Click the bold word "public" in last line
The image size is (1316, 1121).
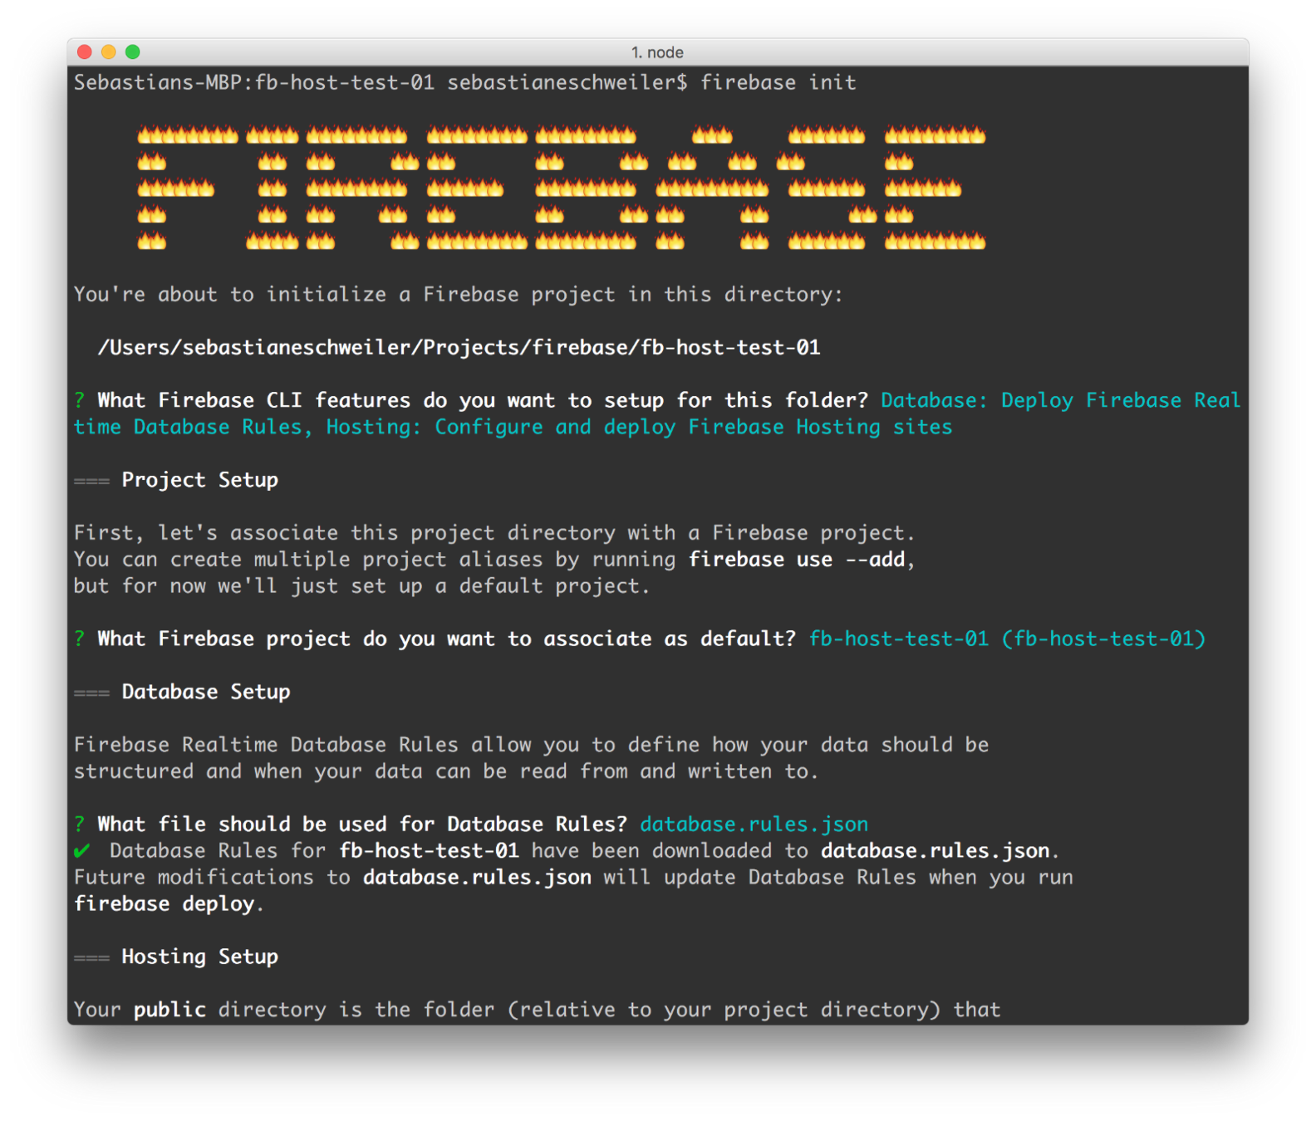(169, 1010)
